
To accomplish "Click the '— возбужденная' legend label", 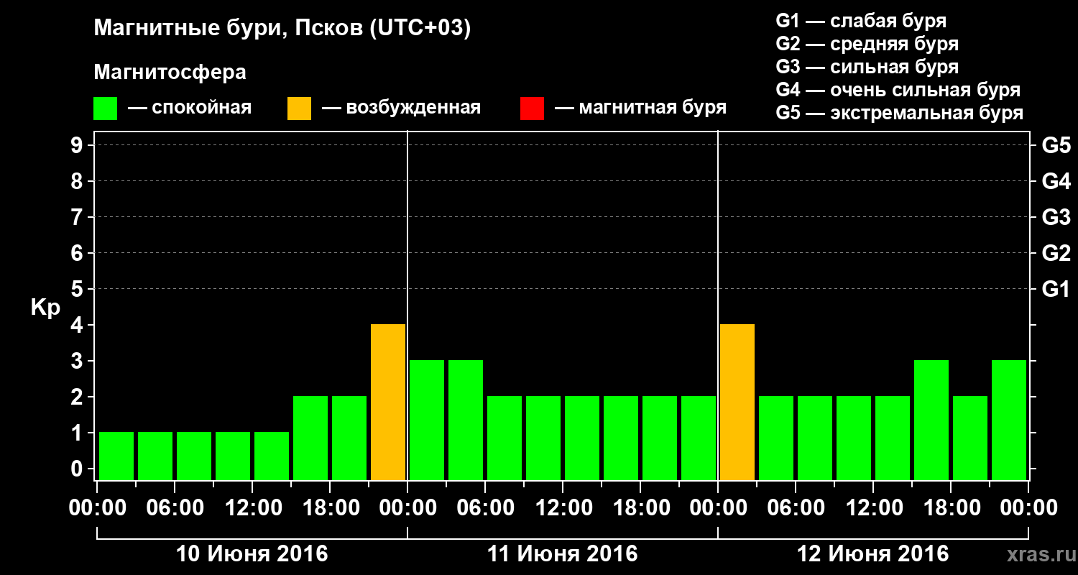I will pyautogui.click(x=402, y=108).
